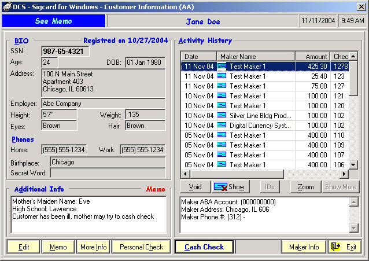
Task: Click the check icon in the check 107 row
Action: (222, 155)
